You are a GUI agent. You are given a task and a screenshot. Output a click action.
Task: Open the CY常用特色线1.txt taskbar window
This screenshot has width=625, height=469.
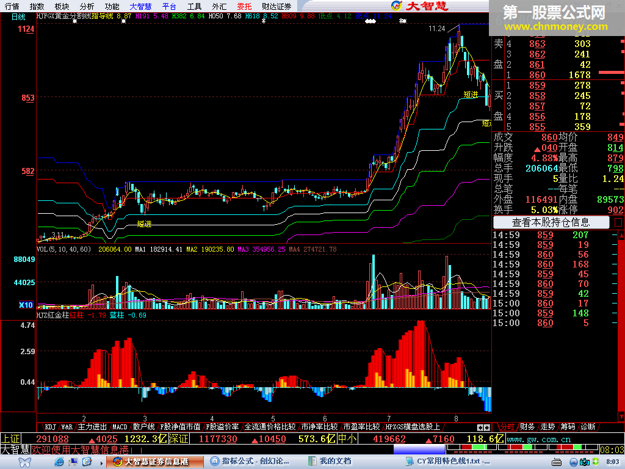(449, 462)
